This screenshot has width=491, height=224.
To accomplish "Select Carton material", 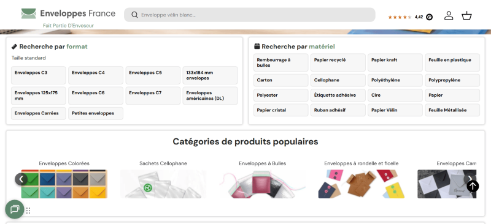I will (x=281, y=80).
